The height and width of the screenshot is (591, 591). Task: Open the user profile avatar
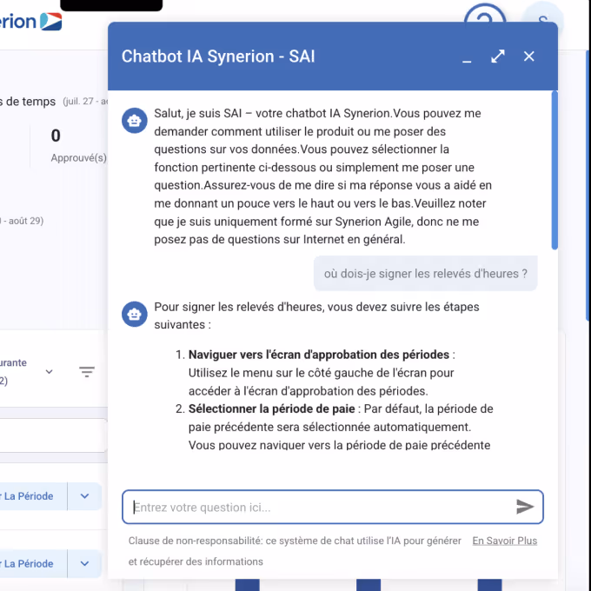542,13
